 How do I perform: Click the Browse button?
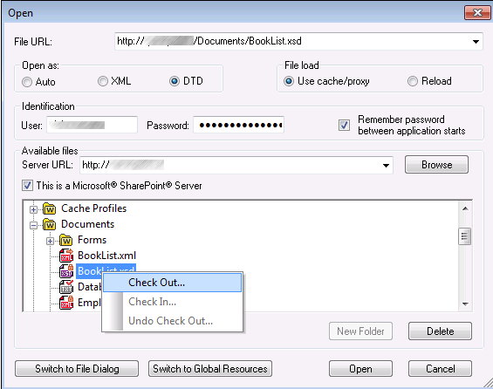436,165
